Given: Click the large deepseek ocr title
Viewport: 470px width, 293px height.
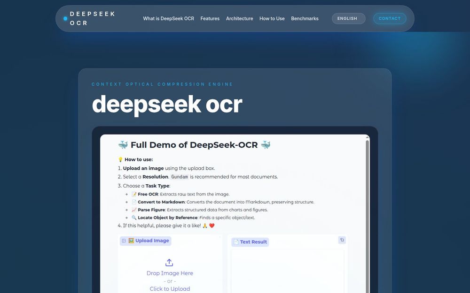Looking at the screenshot, I should [x=167, y=105].
